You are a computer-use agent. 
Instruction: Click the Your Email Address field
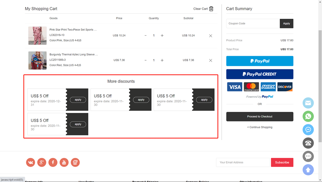click(x=243, y=162)
